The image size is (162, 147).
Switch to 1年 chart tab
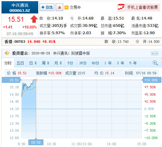108,63
